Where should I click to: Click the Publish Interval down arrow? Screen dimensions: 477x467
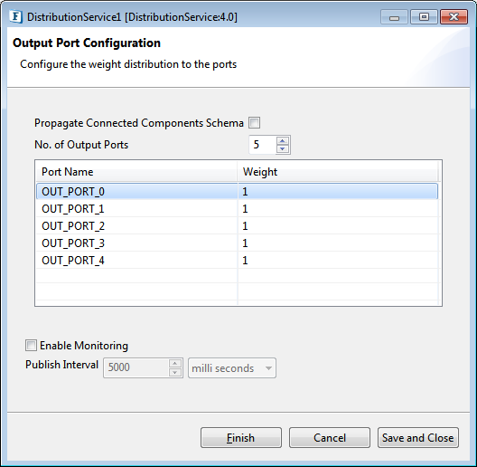175,372
